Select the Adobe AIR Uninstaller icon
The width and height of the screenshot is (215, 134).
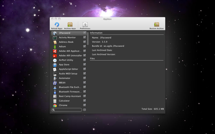(55, 56)
